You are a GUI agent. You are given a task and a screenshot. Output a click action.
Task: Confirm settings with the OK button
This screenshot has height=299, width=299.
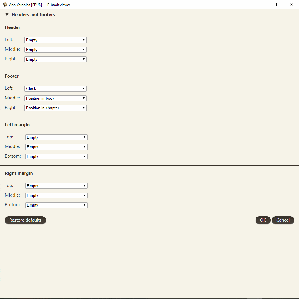[263, 220]
